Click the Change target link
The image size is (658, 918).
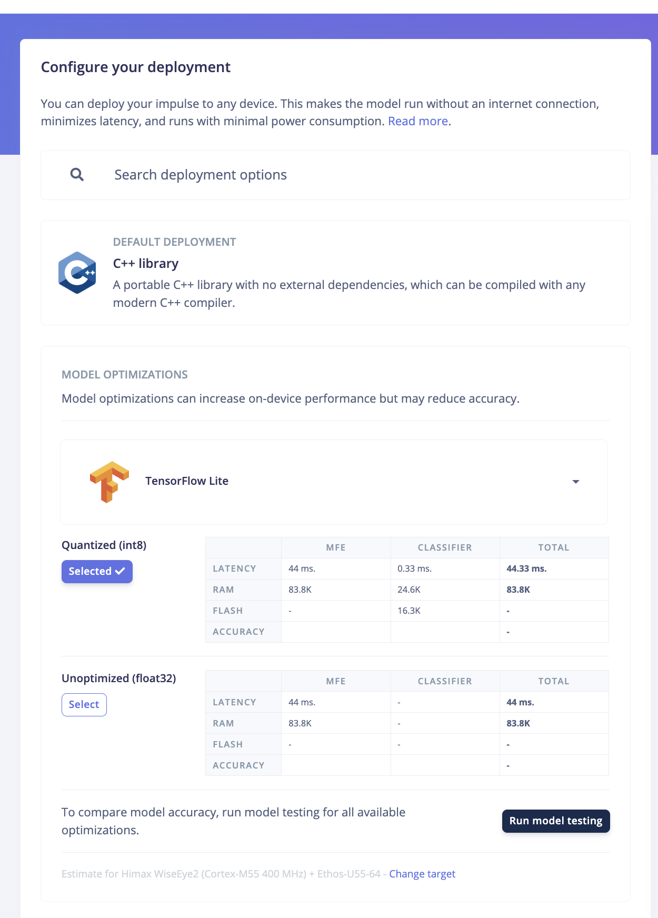click(x=422, y=874)
